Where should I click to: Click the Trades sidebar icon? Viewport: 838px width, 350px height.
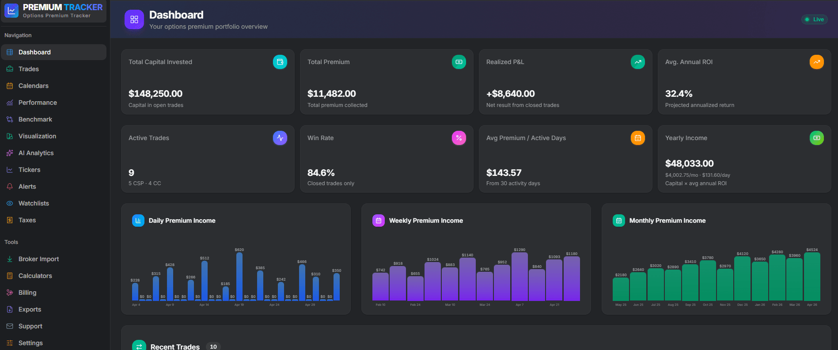click(10, 69)
